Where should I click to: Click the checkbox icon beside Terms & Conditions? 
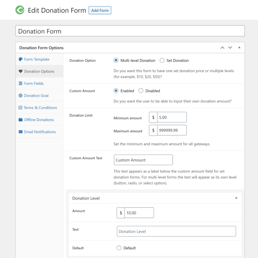20,108
